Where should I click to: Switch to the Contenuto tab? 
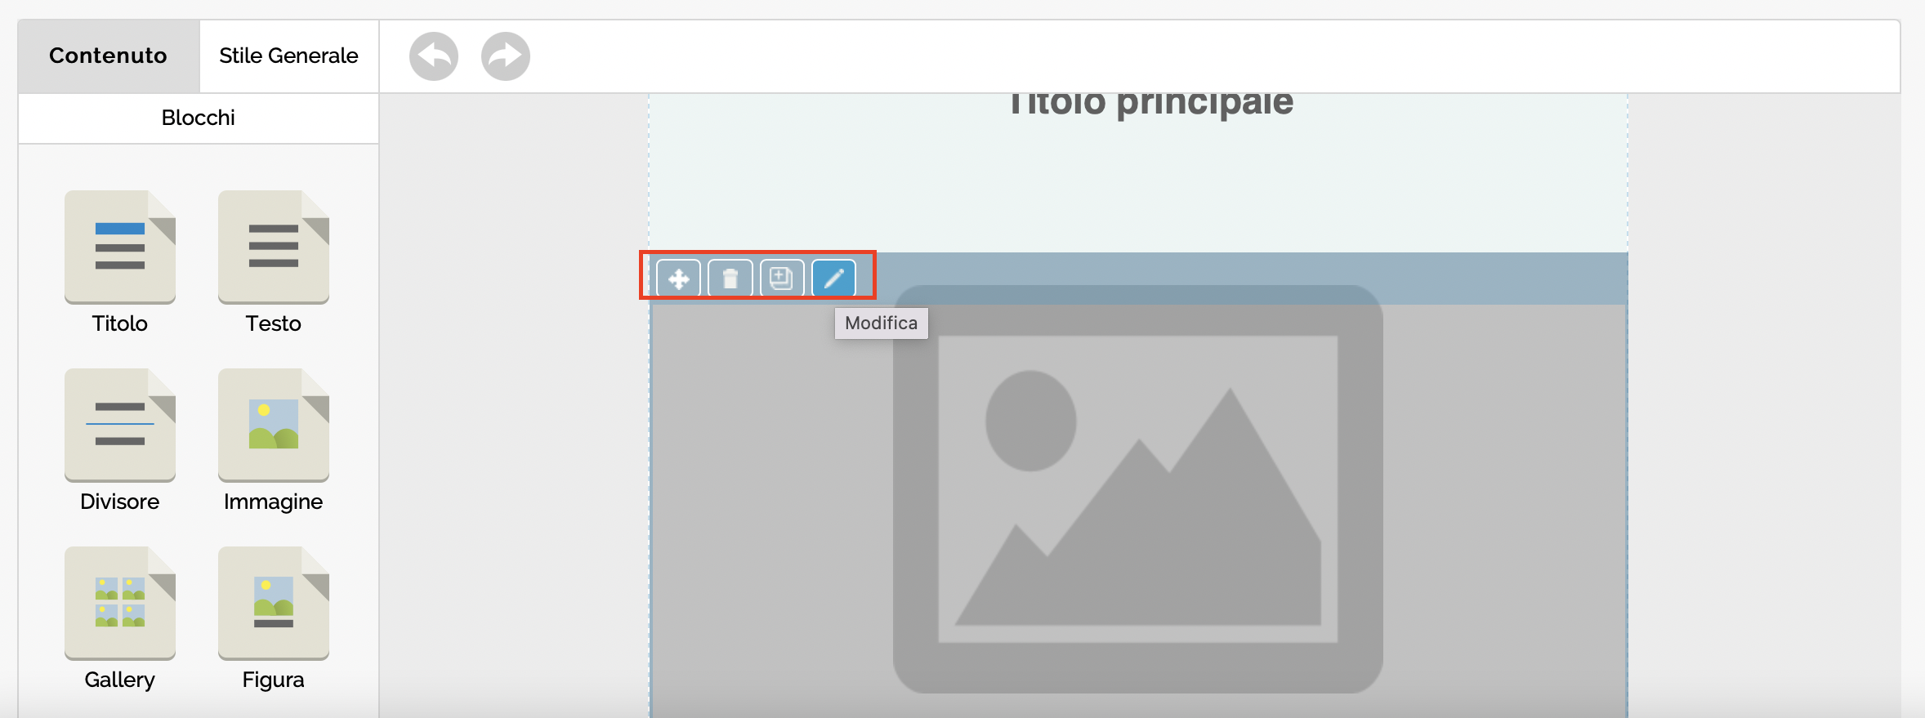point(108,56)
